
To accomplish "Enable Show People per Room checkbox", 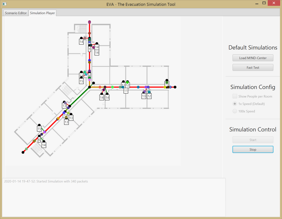I will tap(235, 96).
